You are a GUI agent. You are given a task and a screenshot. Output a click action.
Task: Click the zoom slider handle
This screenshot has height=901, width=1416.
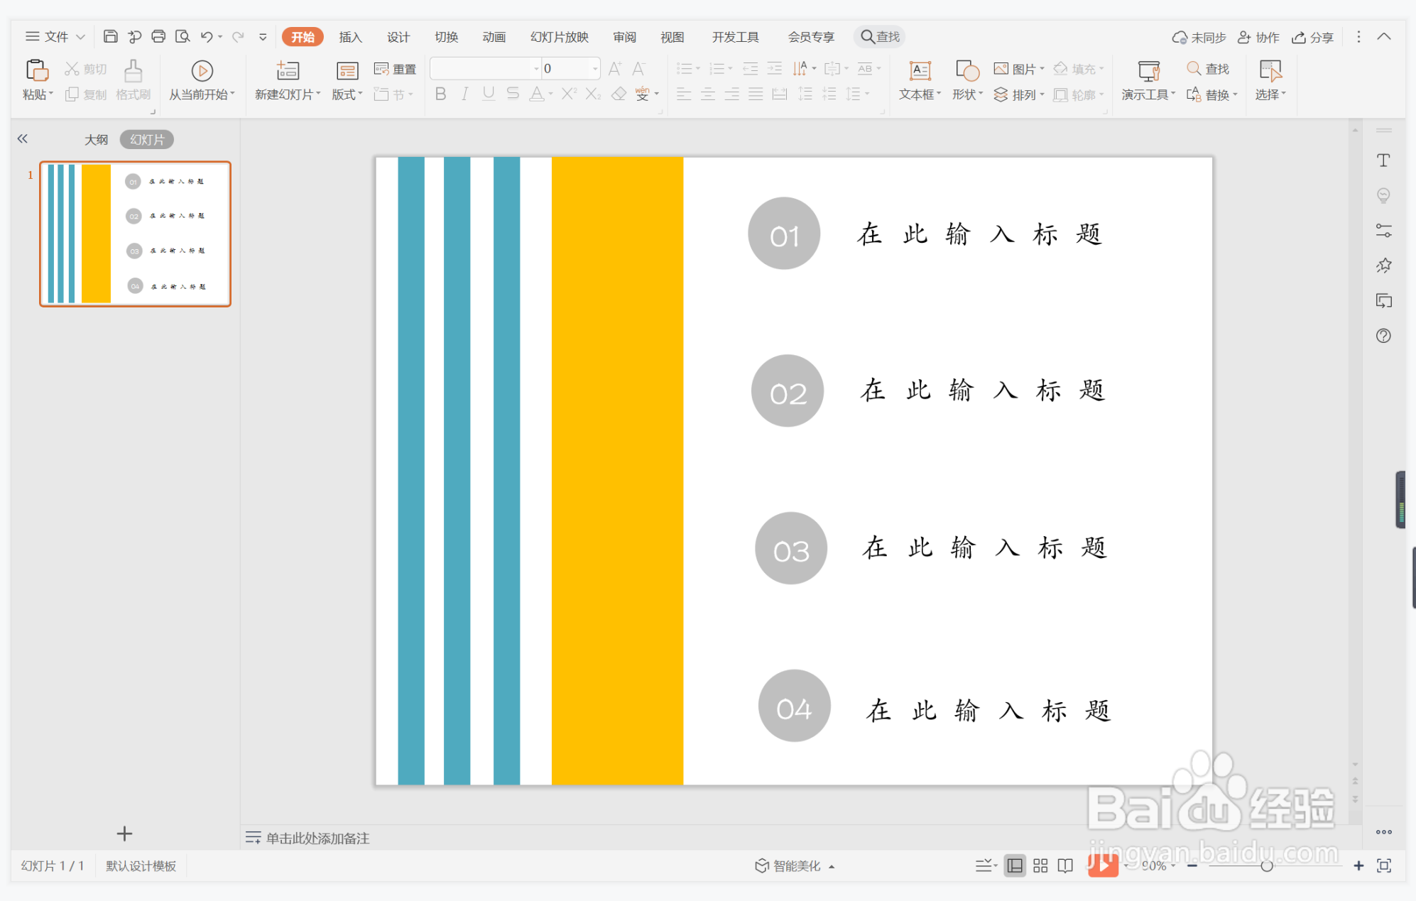point(1266,865)
